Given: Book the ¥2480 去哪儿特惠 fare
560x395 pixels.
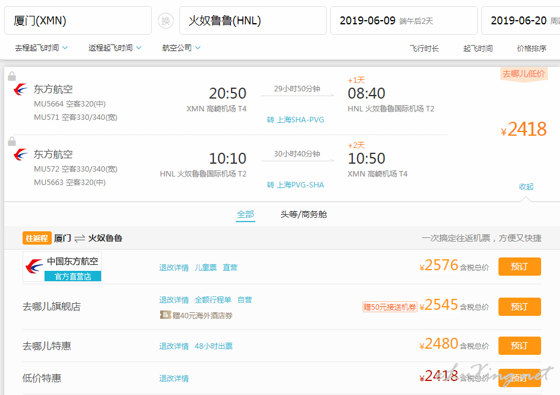Looking at the screenshot, I should tap(520, 346).
